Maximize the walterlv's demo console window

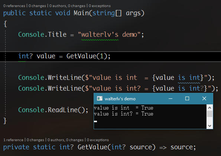pos(187,98)
